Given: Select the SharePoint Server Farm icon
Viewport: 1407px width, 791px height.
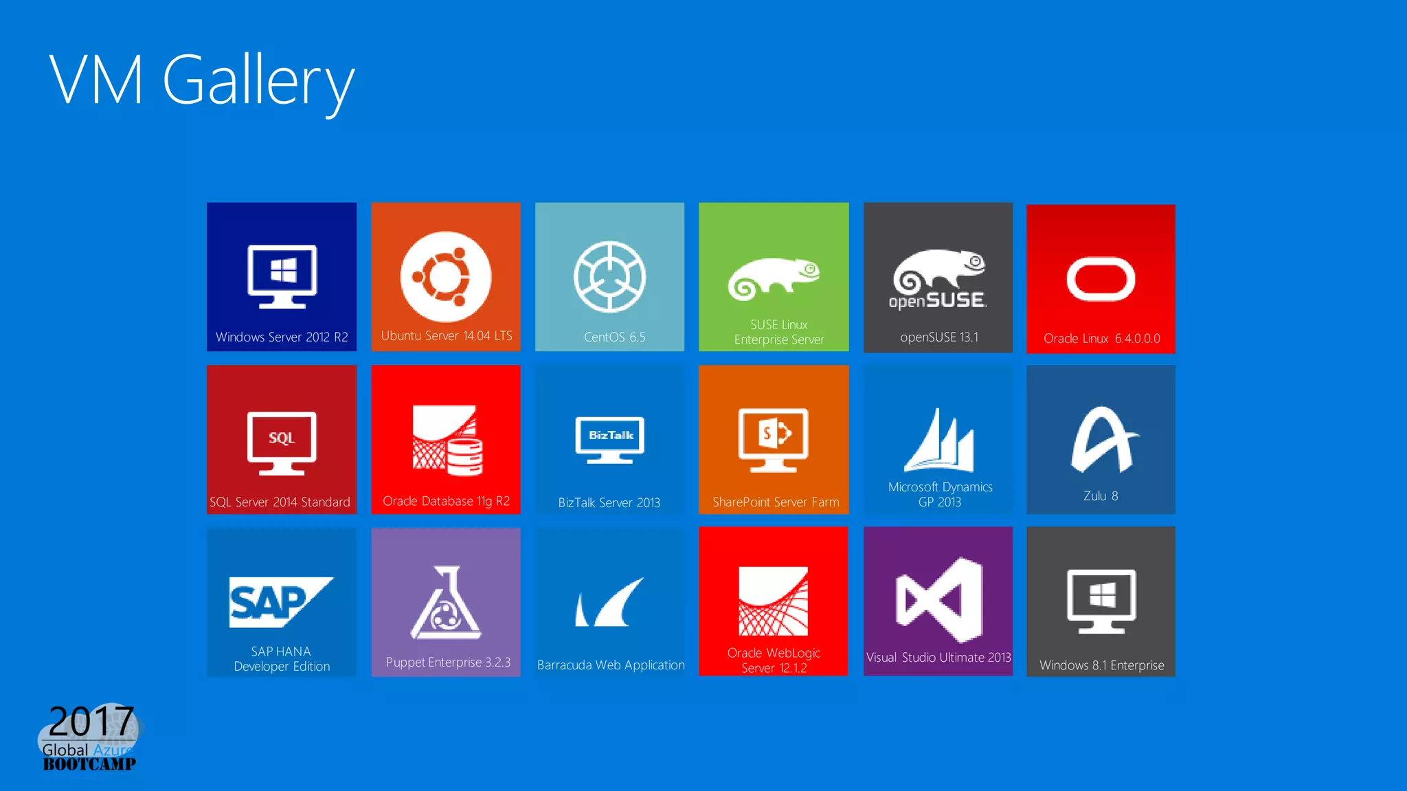Looking at the screenshot, I should 774,440.
